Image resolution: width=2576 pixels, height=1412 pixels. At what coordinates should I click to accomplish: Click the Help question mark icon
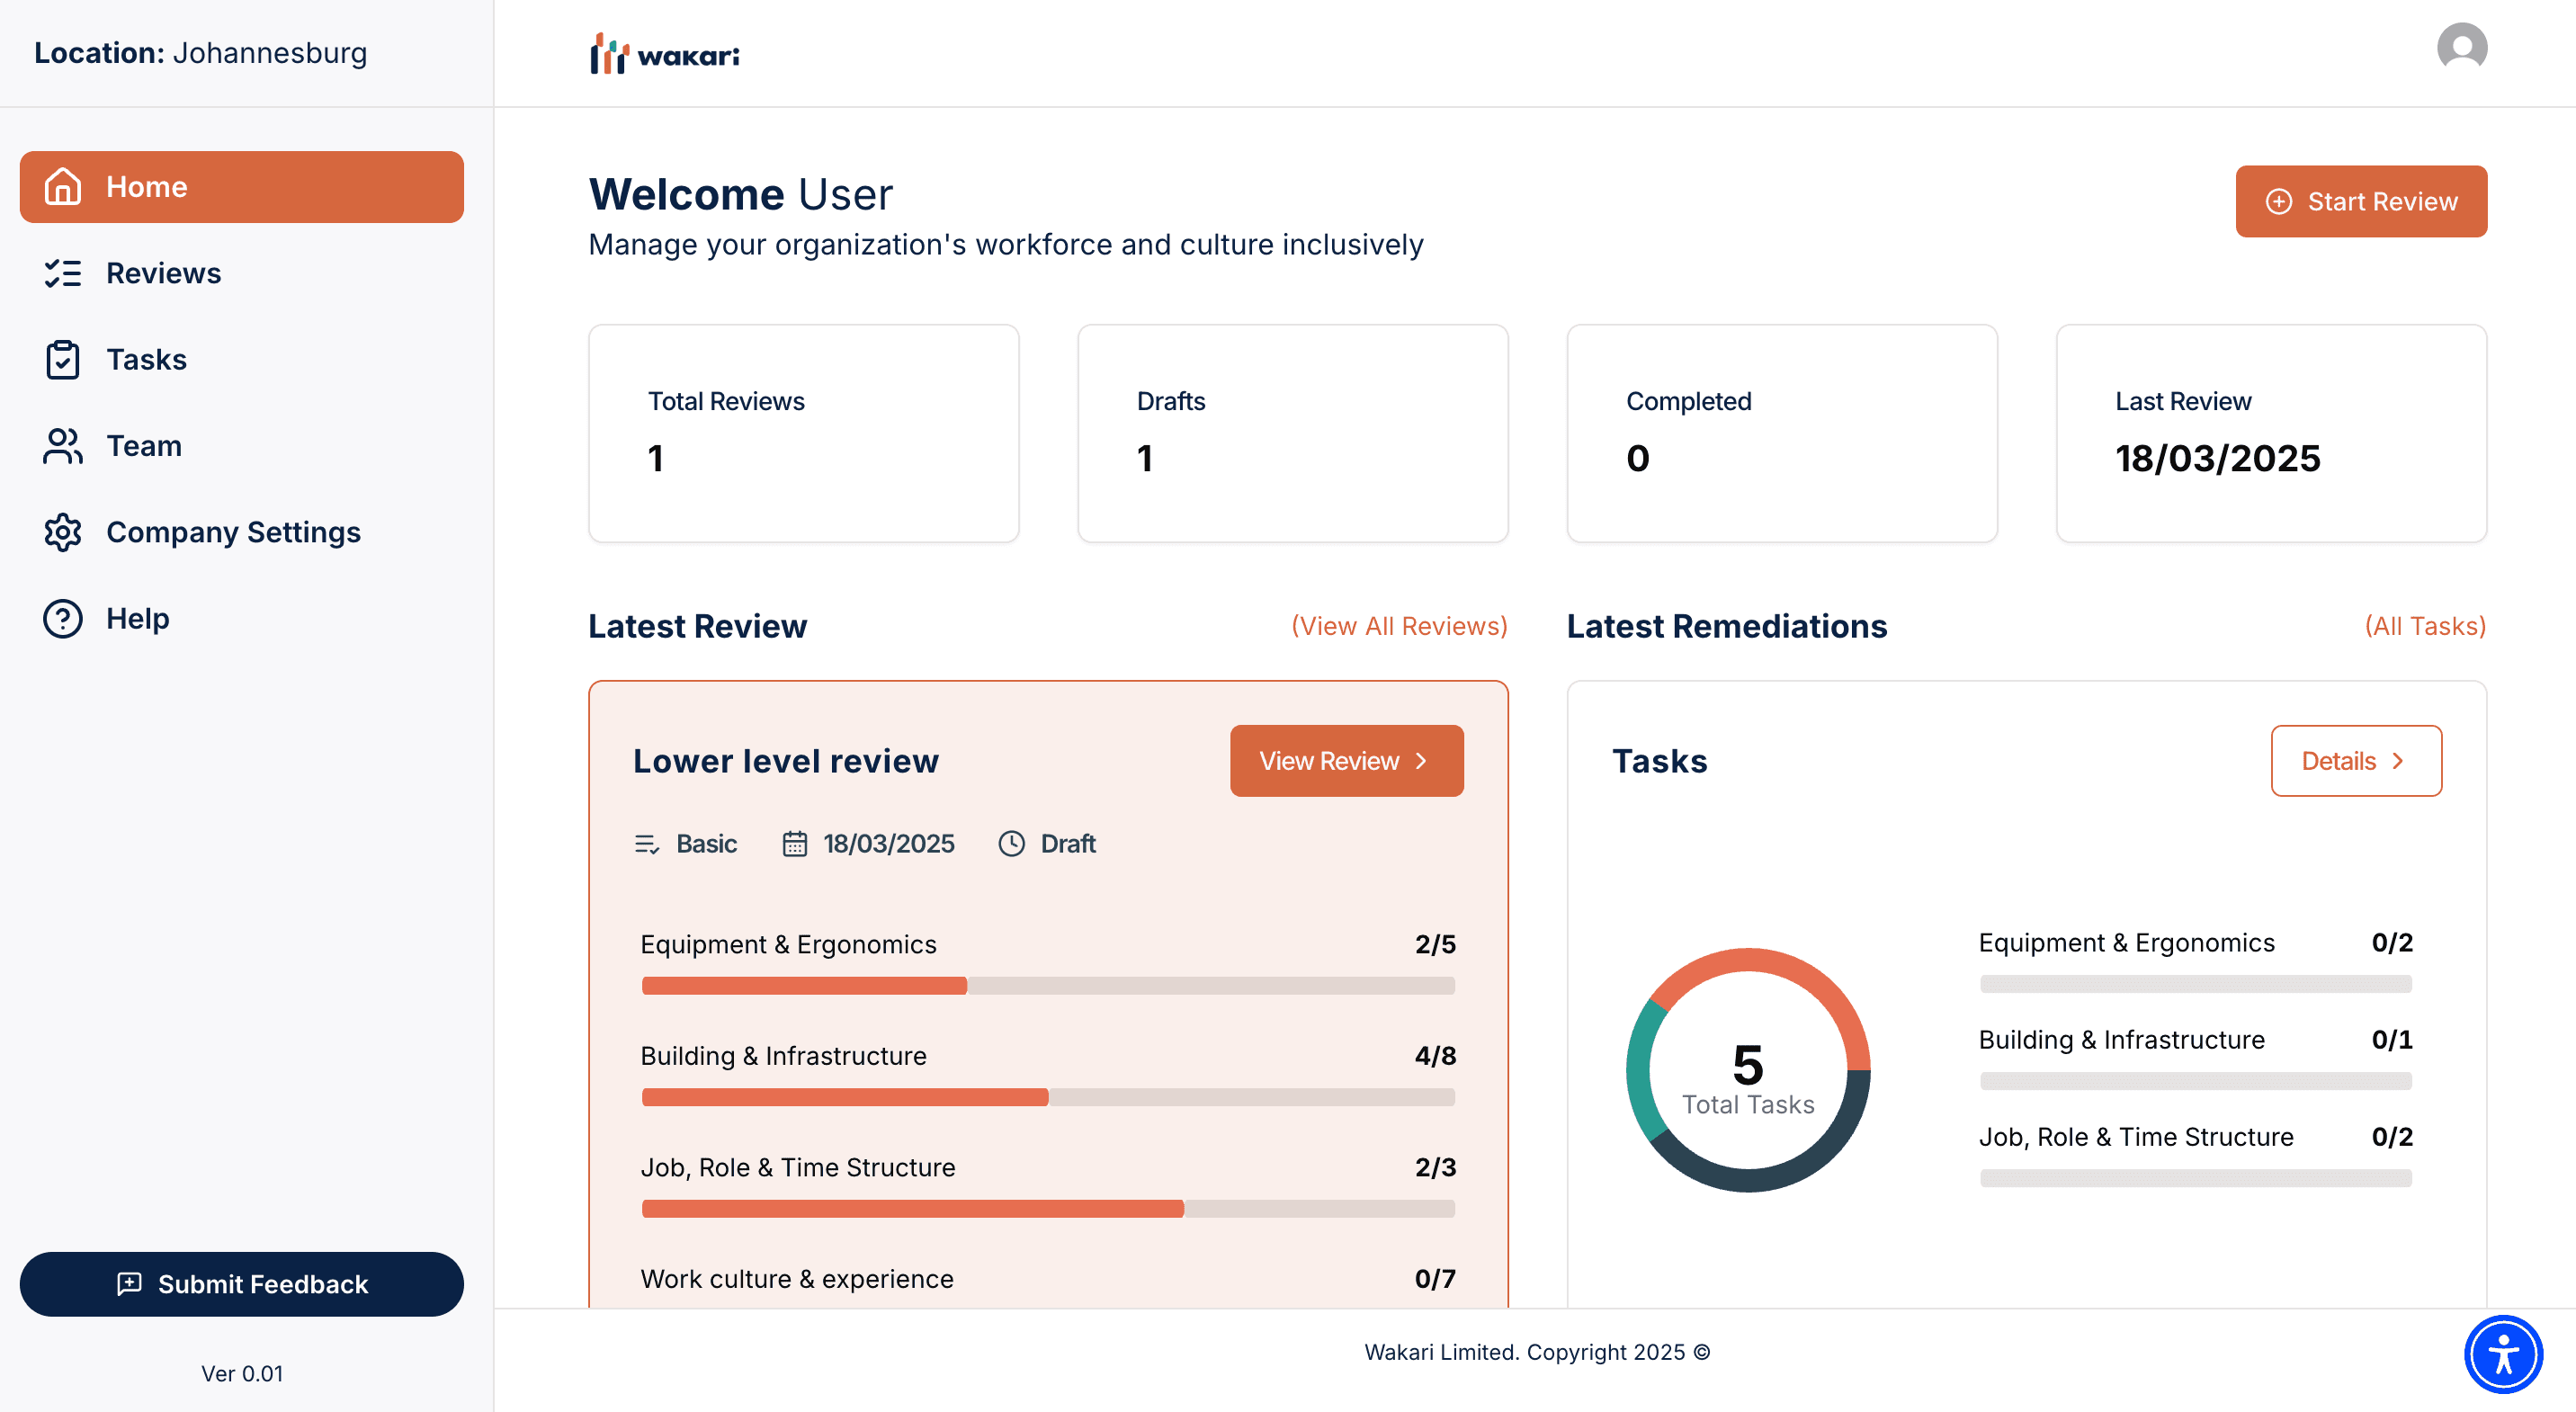(62, 618)
